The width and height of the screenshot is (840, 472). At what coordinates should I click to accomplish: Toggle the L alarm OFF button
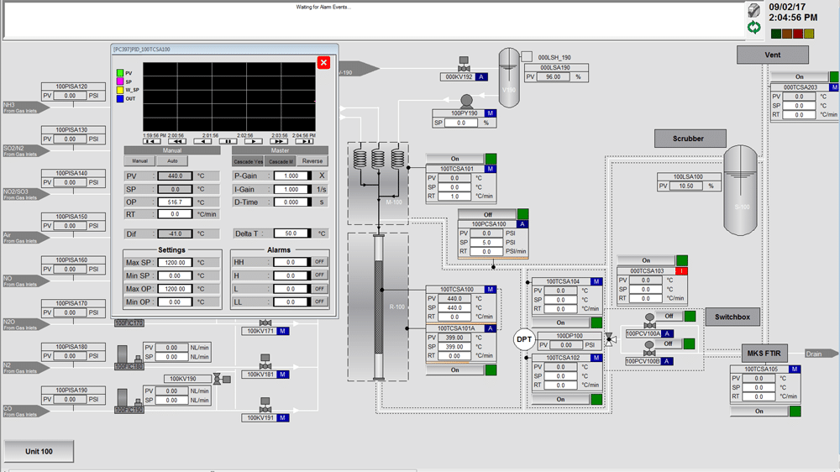coord(319,289)
